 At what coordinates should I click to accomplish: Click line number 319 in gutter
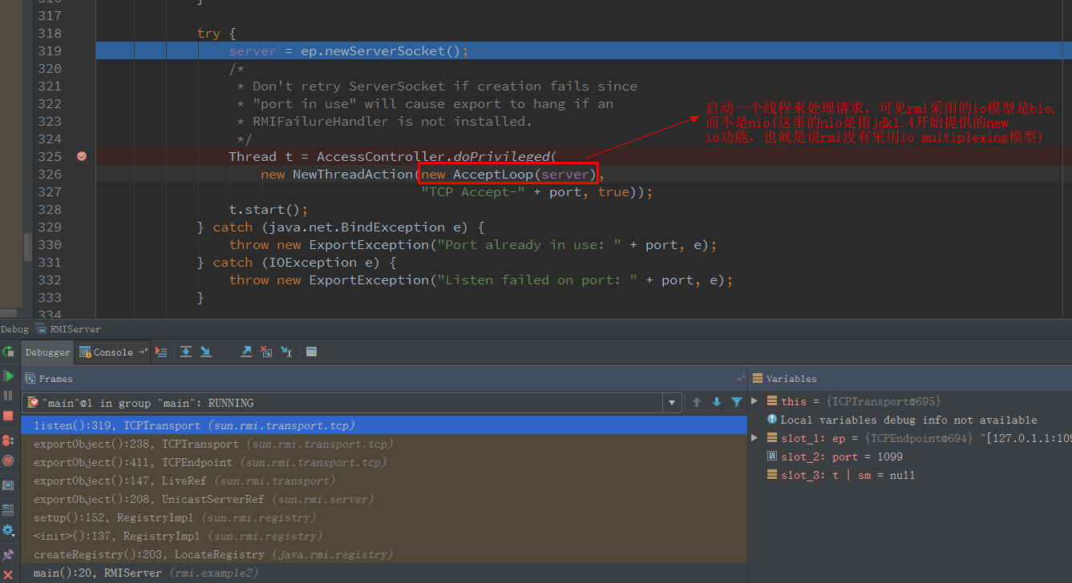click(50, 50)
